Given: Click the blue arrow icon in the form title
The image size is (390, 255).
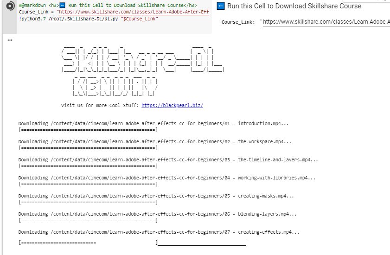Looking at the screenshot, I should pyautogui.click(x=221, y=6).
